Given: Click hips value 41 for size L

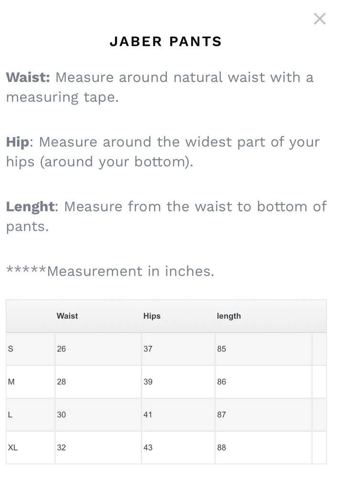Looking at the screenshot, I should (148, 415).
